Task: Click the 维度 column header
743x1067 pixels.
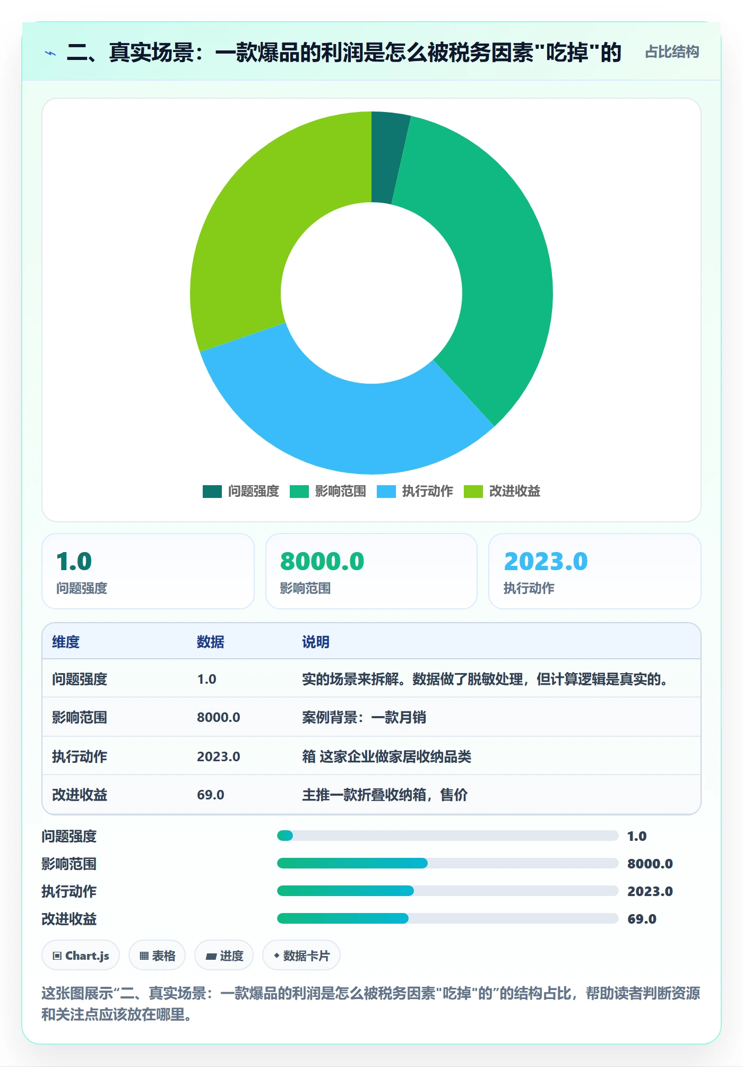Action: pos(66,642)
